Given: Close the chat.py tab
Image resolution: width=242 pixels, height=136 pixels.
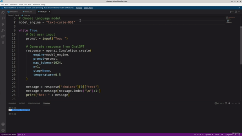Looking at the screenshot, I should pyautogui.click(x=50, y=12).
